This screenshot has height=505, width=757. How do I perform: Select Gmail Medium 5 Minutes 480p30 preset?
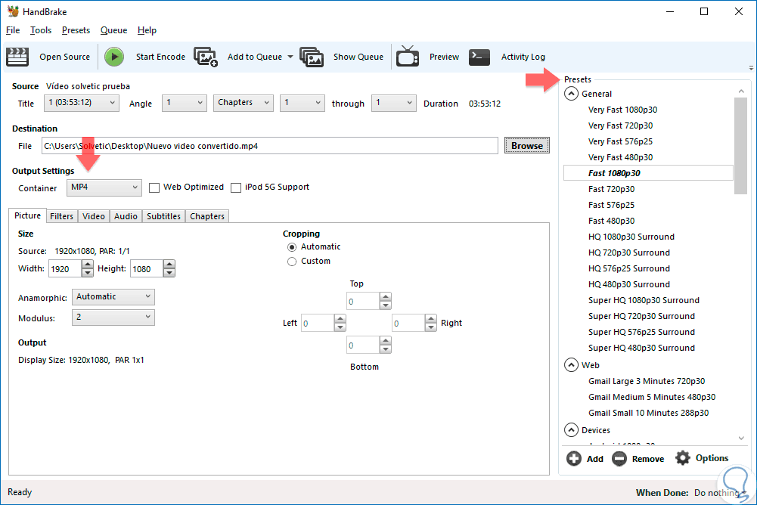652,397
